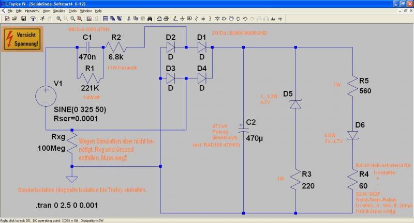Click resistor R2 symbol
The width and height of the screenshot is (414, 223).
coord(116,47)
